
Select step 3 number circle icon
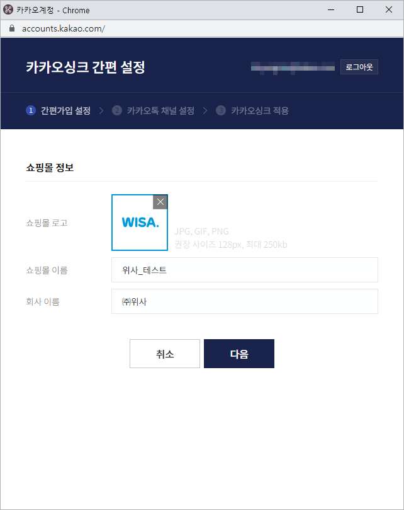point(220,110)
